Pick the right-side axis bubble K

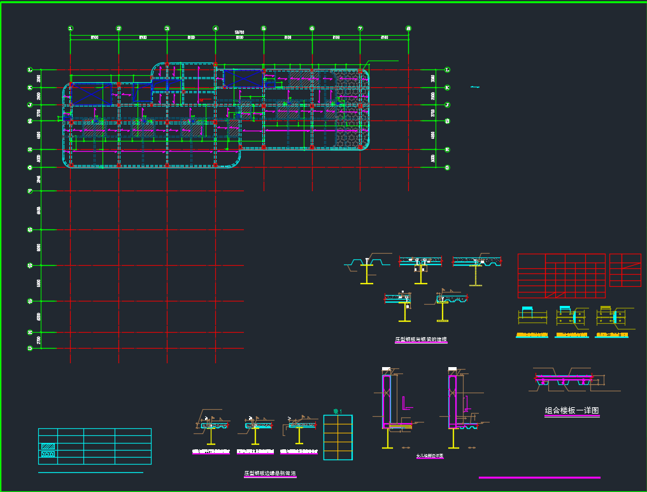447,87
